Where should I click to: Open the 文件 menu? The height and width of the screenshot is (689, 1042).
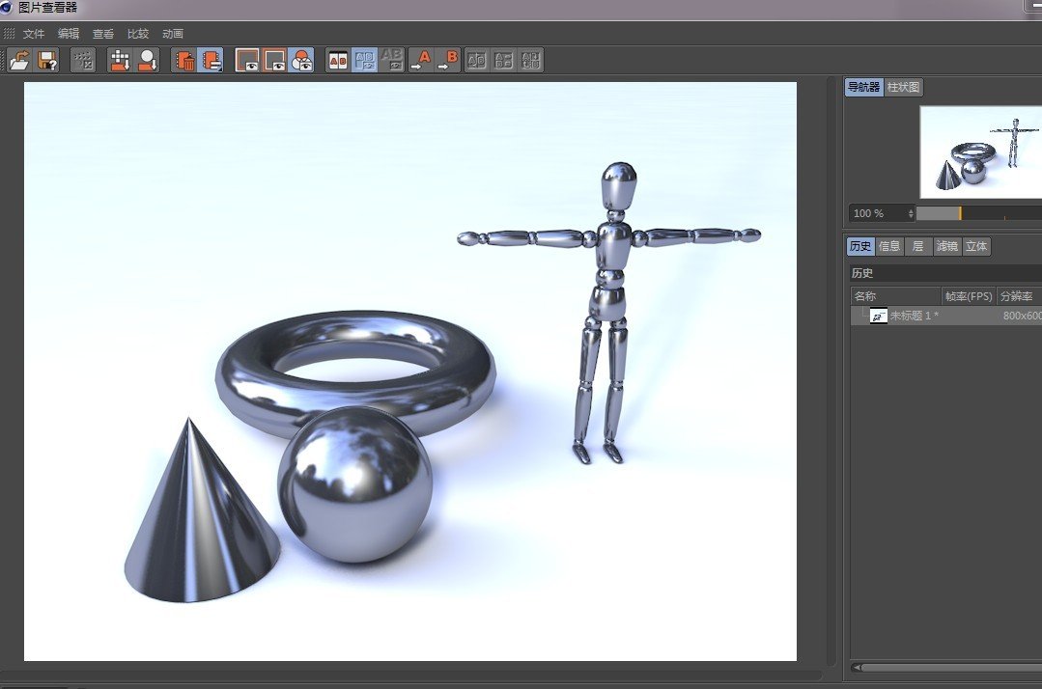(34, 34)
